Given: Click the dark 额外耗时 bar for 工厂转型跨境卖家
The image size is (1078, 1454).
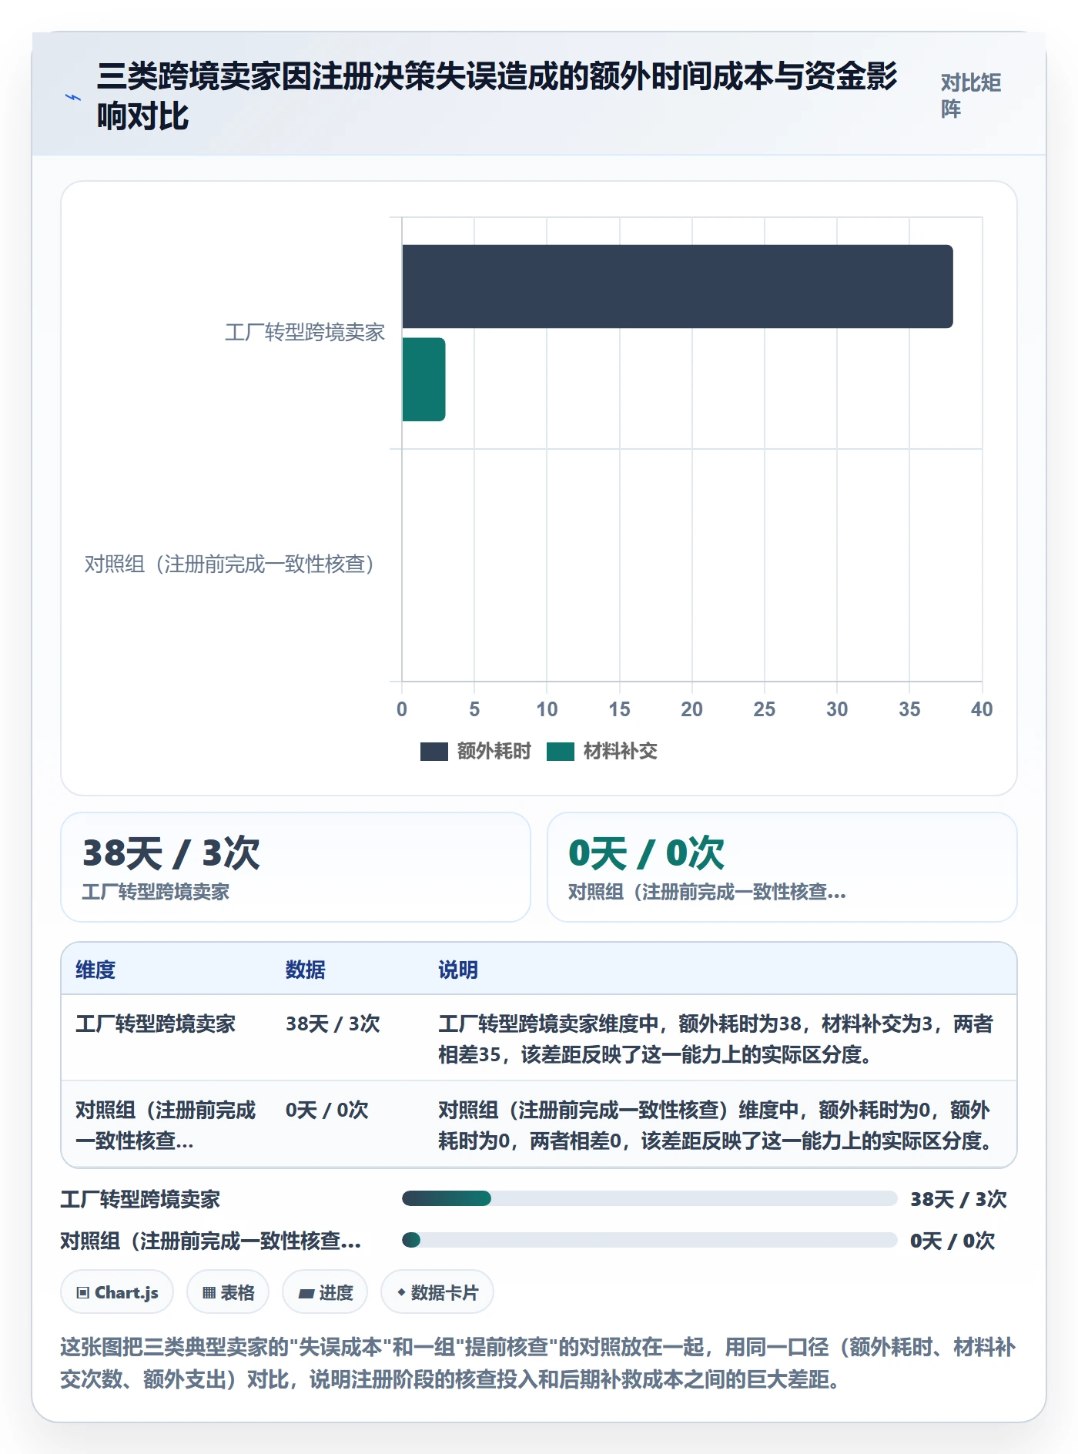Looking at the screenshot, I should point(678,286).
